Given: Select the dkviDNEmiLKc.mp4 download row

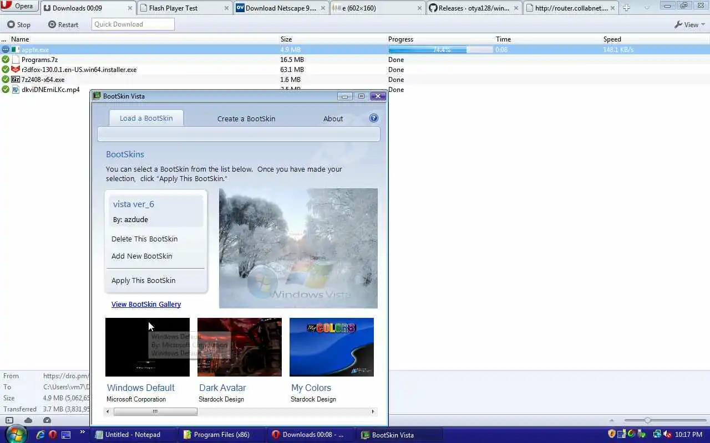Looking at the screenshot, I should (x=355, y=90).
